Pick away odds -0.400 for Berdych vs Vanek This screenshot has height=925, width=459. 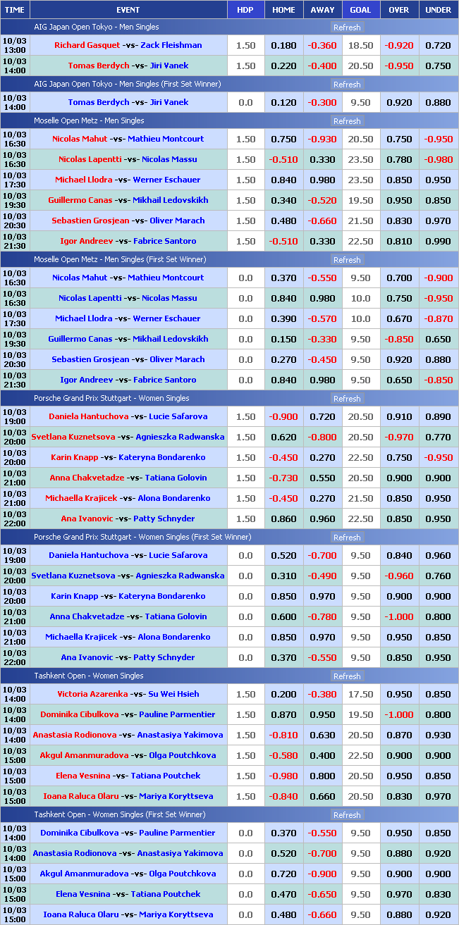(322, 66)
